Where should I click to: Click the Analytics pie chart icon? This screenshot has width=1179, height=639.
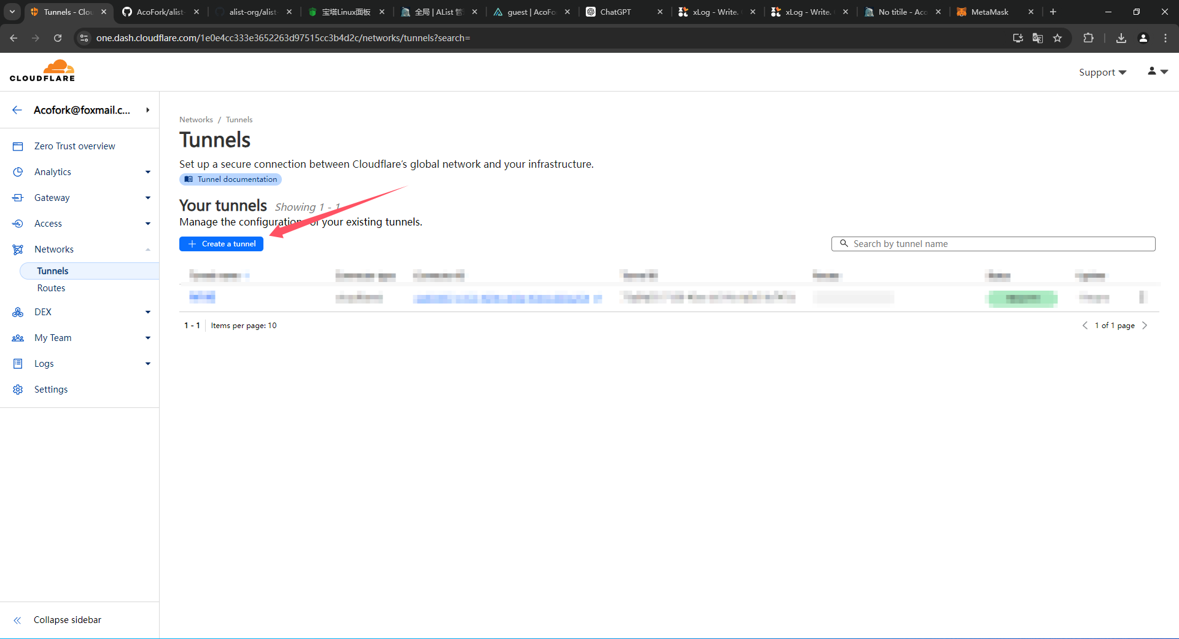18,172
